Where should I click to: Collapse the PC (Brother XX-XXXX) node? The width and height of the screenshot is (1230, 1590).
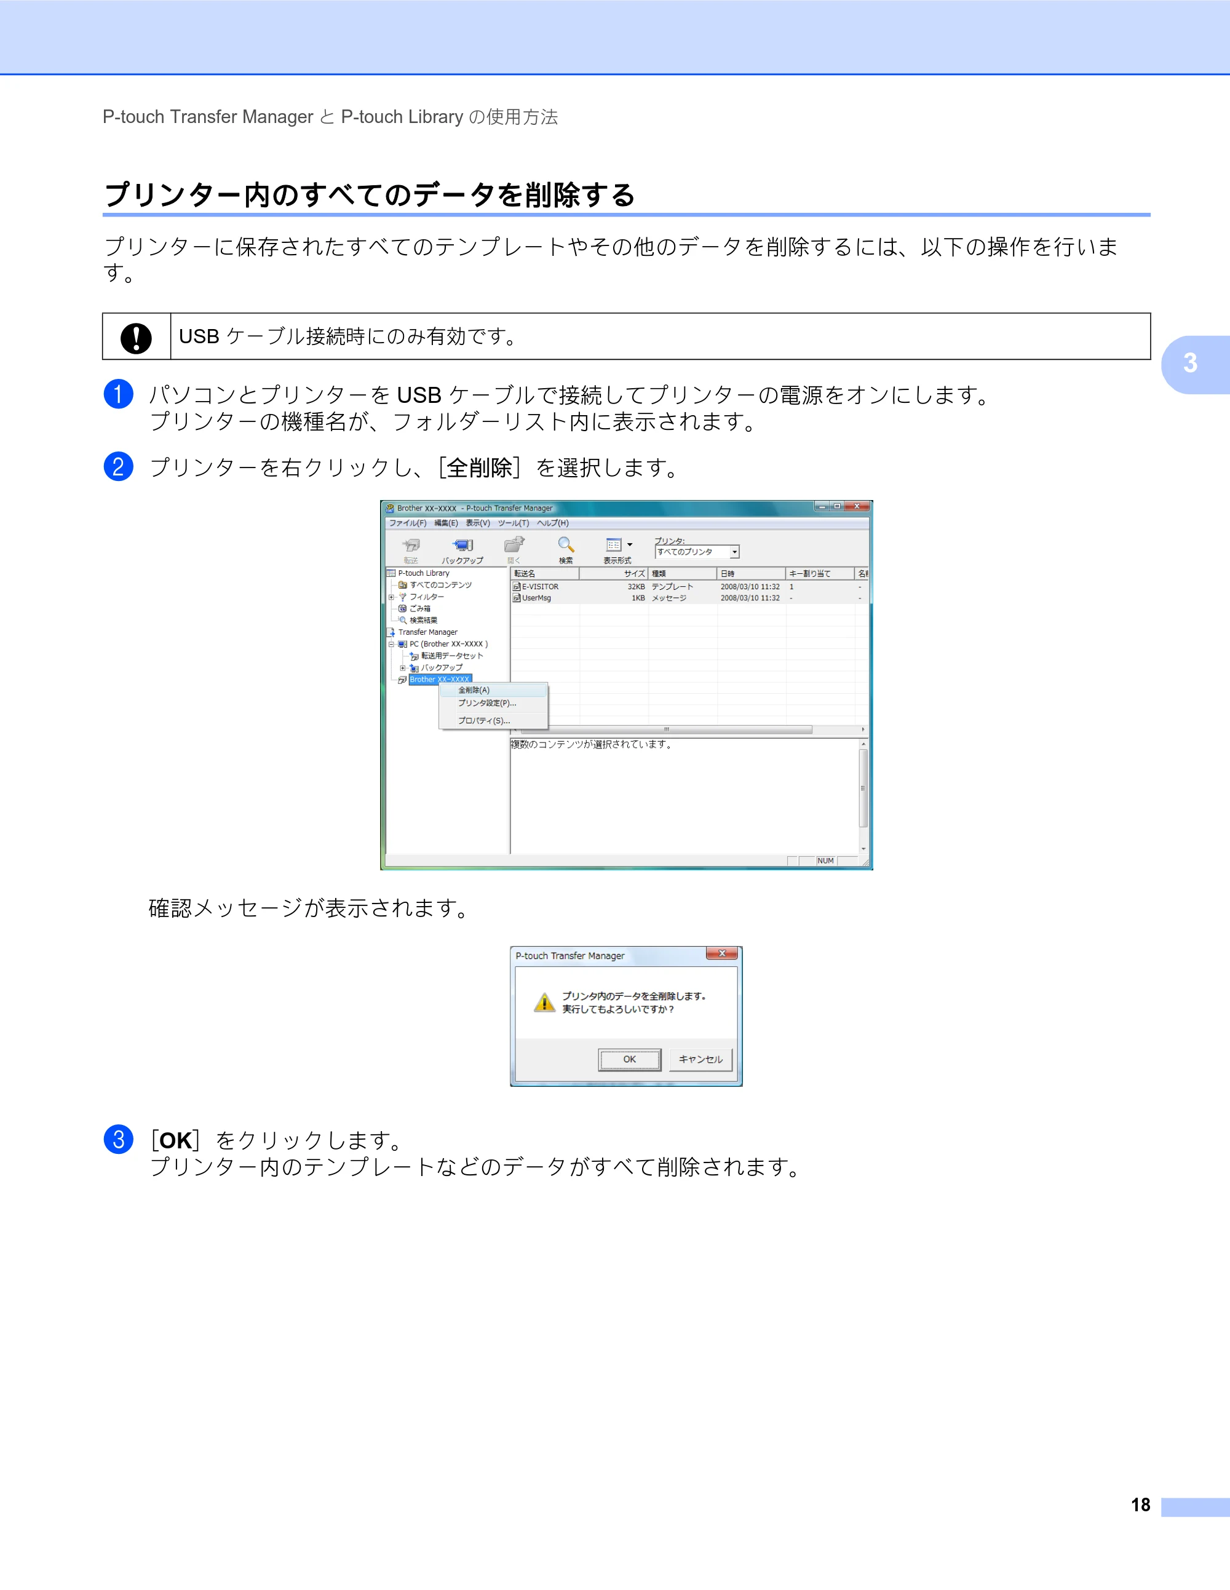[392, 644]
